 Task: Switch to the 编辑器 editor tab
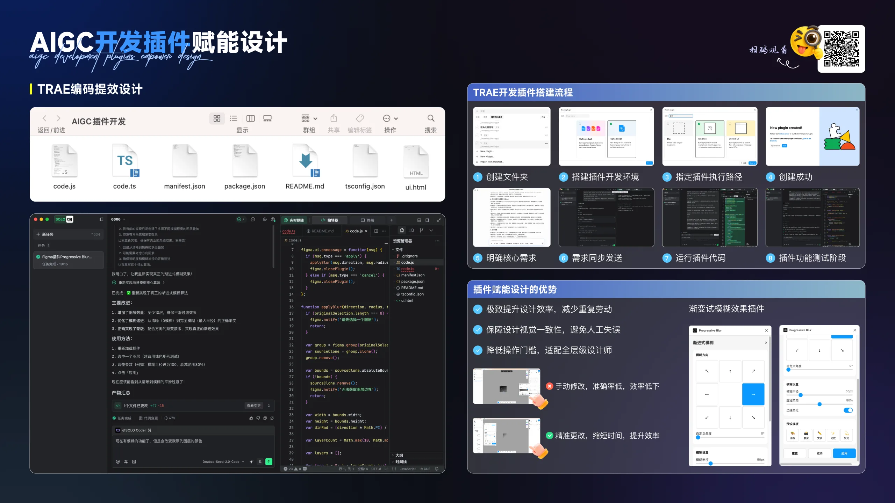click(x=329, y=220)
